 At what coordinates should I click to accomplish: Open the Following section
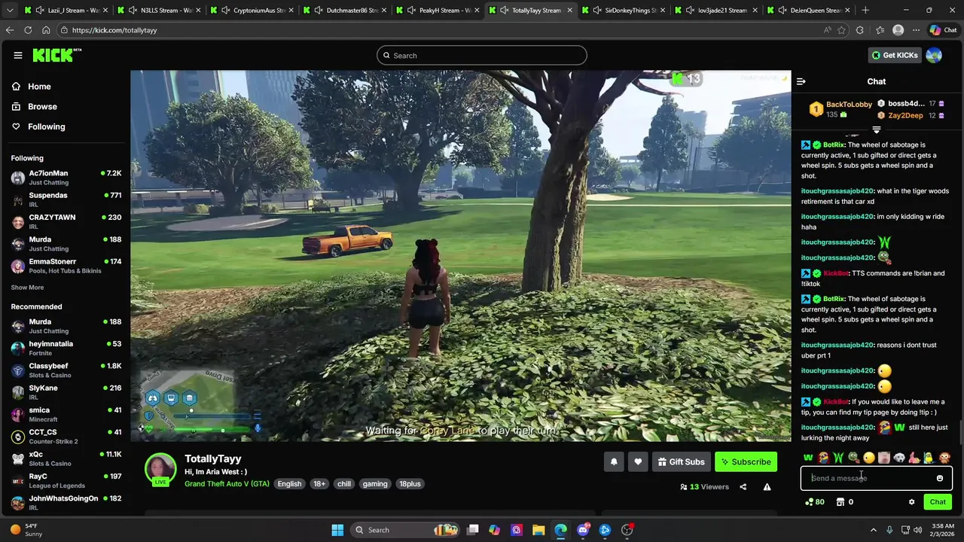[x=46, y=126]
